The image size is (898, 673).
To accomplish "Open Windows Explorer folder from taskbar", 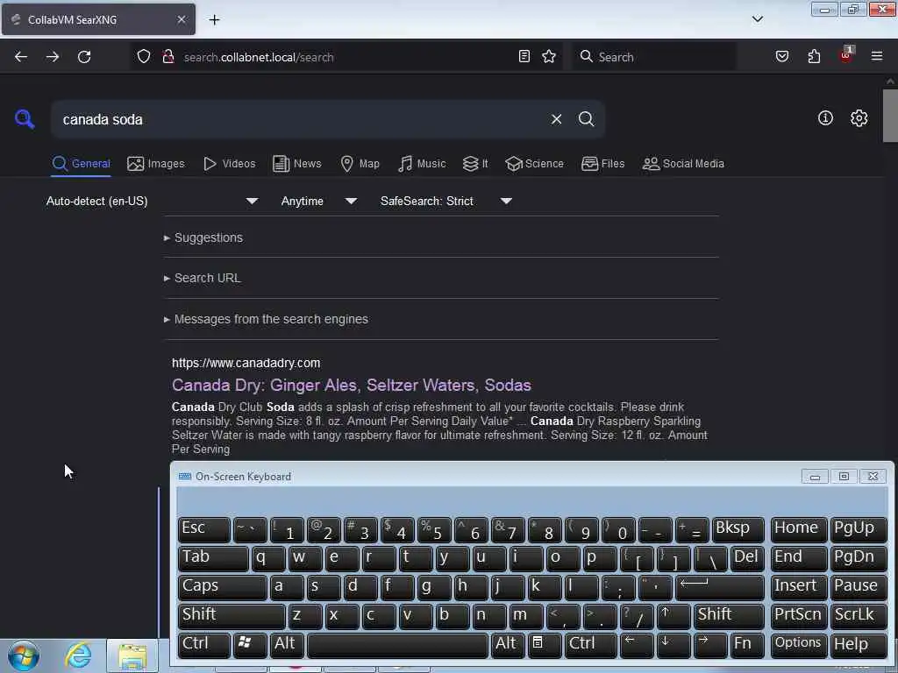I will tap(132, 656).
